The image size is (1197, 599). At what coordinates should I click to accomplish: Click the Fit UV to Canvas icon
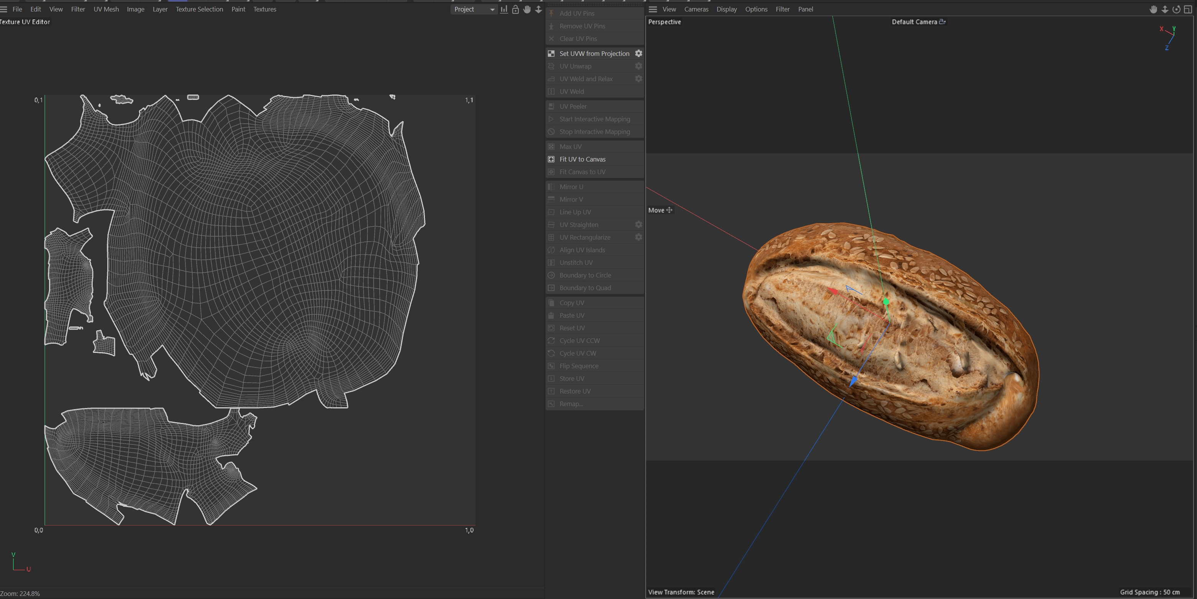[x=551, y=159]
